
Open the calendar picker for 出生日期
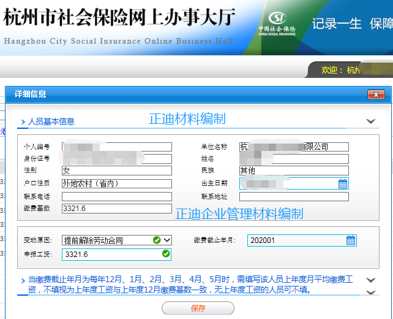[x=343, y=184]
